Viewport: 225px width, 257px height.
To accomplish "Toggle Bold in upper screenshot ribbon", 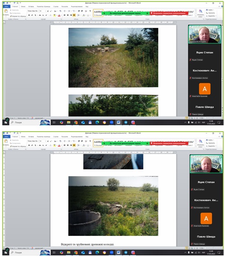I will pyautogui.click(x=29, y=15).
